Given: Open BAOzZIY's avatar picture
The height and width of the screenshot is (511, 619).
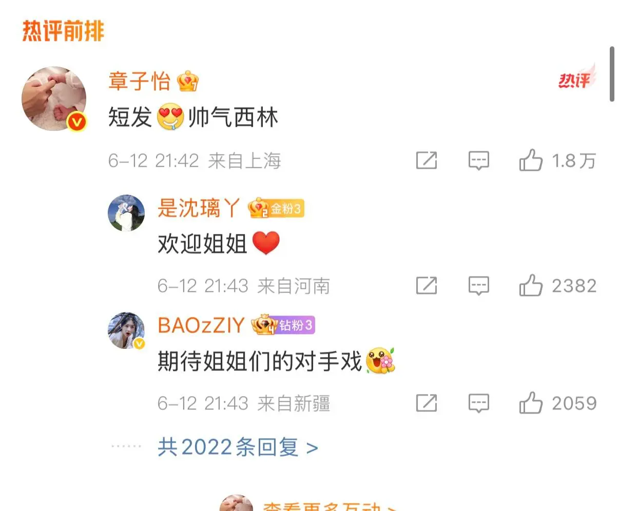Looking at the screenshot, I should (126, 330).
